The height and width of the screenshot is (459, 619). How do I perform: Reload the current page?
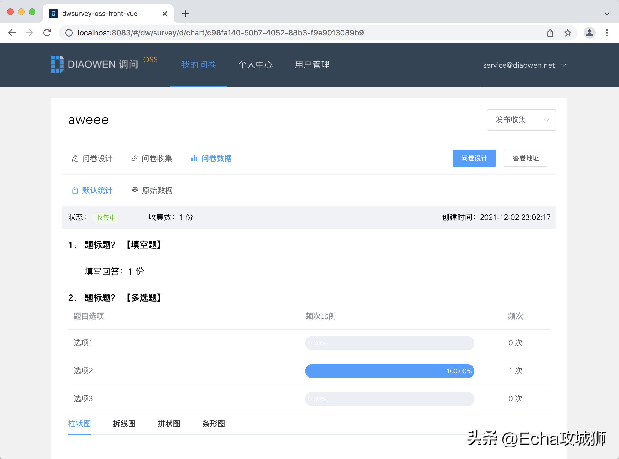pos(47,33)
